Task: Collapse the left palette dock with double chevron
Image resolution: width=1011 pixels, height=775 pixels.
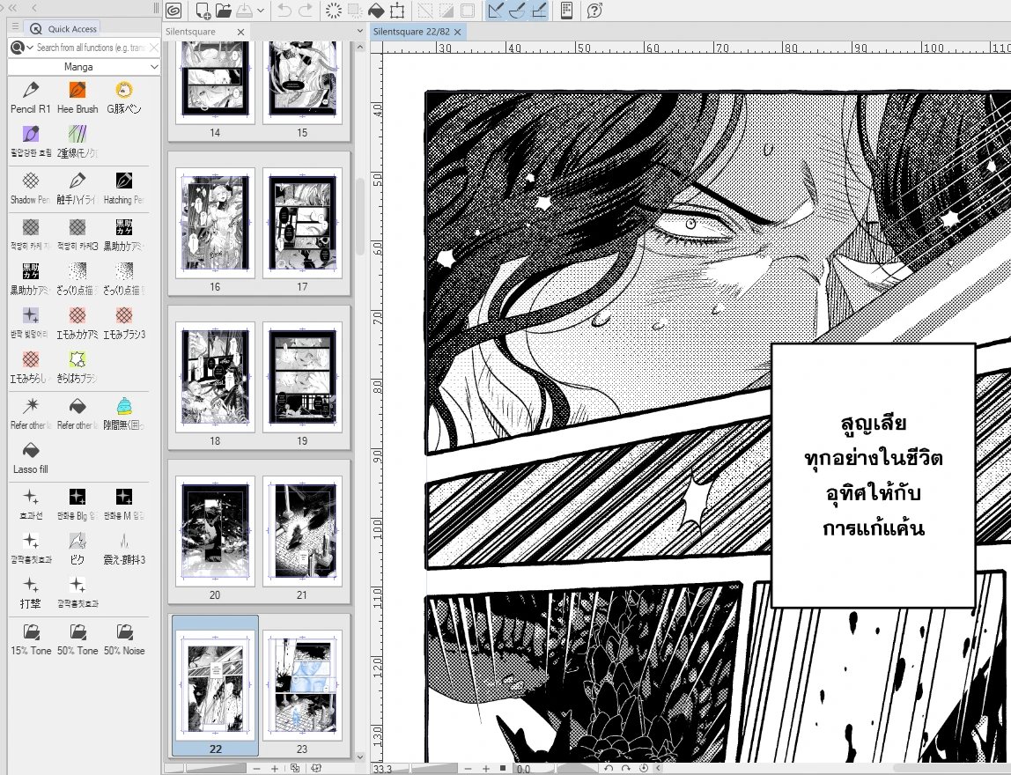Action: 12,8
